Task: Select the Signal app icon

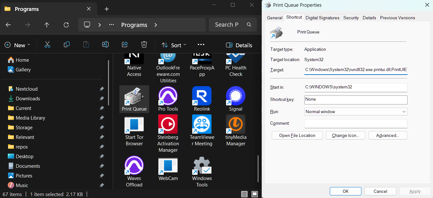Action: (235, 96)
